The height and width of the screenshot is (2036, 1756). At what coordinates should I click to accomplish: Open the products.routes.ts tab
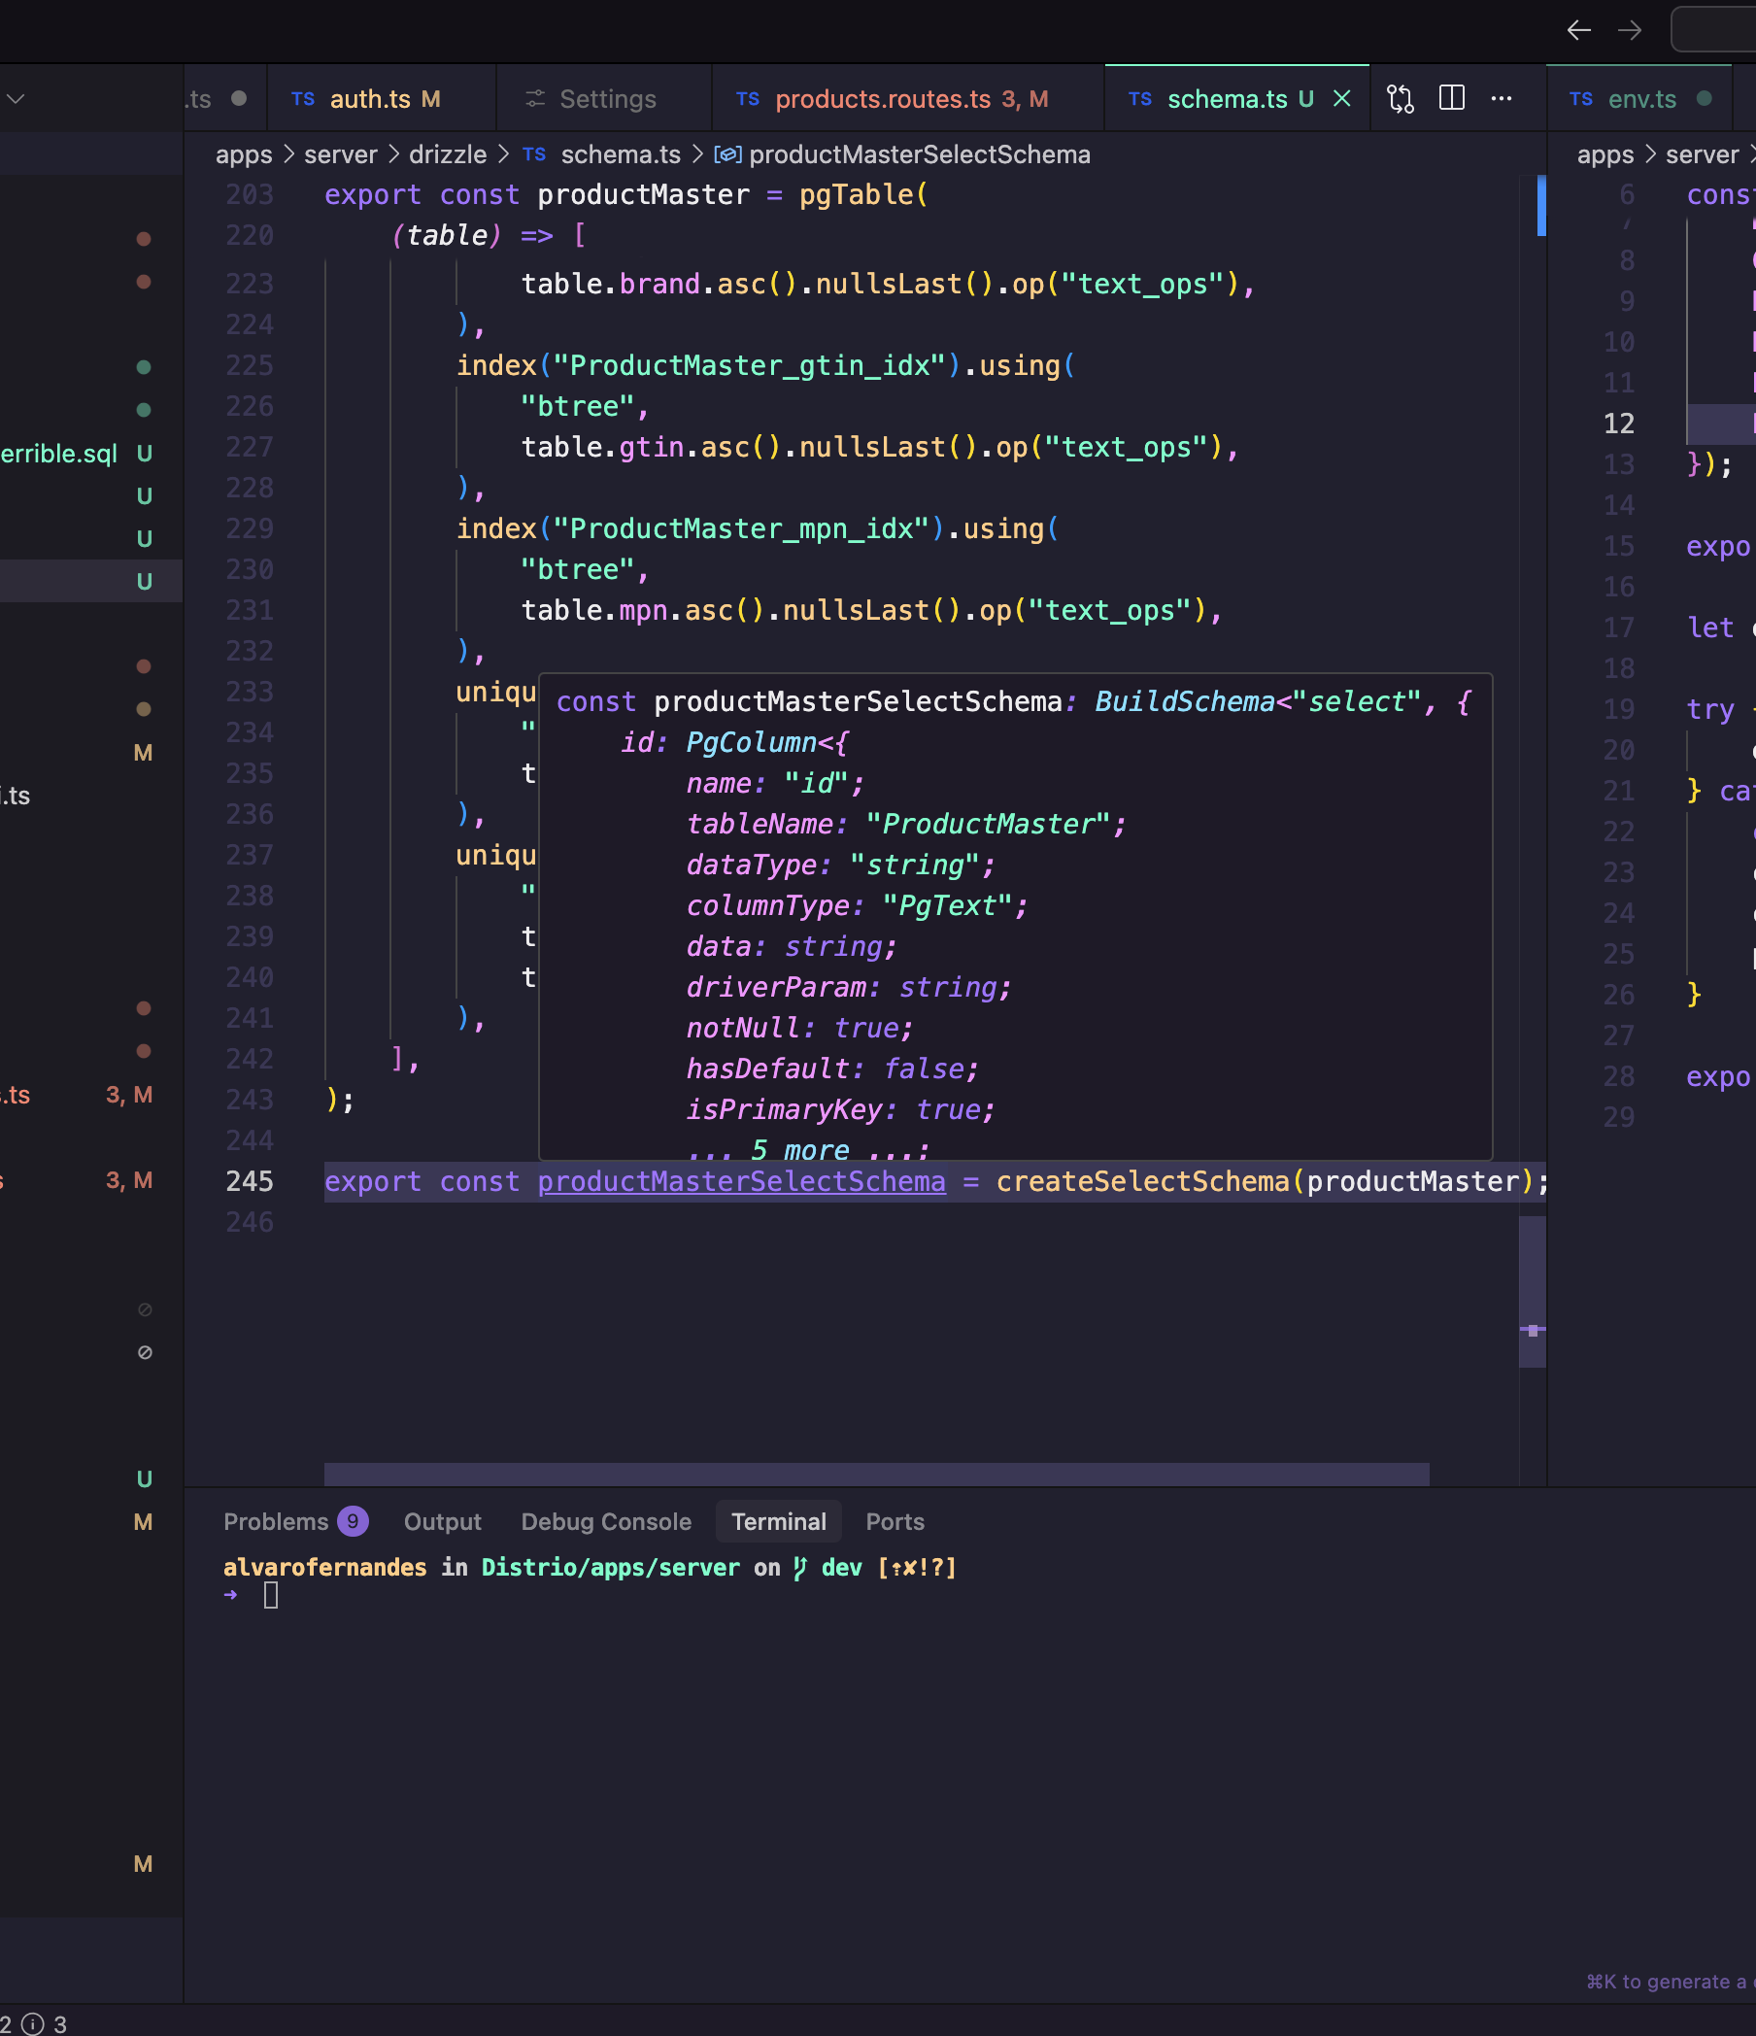(907, 99)
